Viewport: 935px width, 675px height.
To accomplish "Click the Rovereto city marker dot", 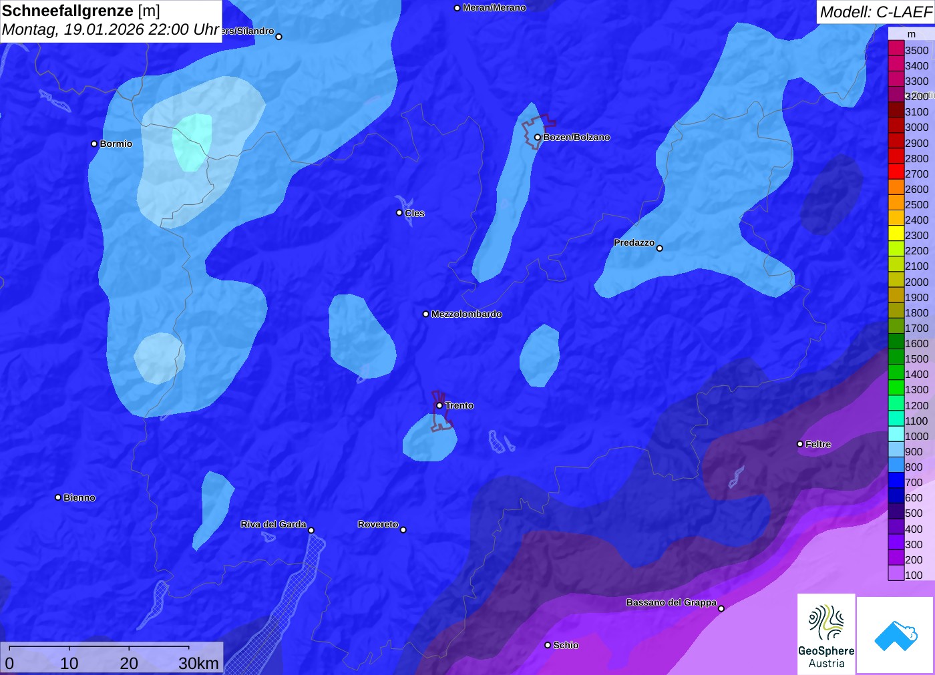I will (x=403, y=530).
